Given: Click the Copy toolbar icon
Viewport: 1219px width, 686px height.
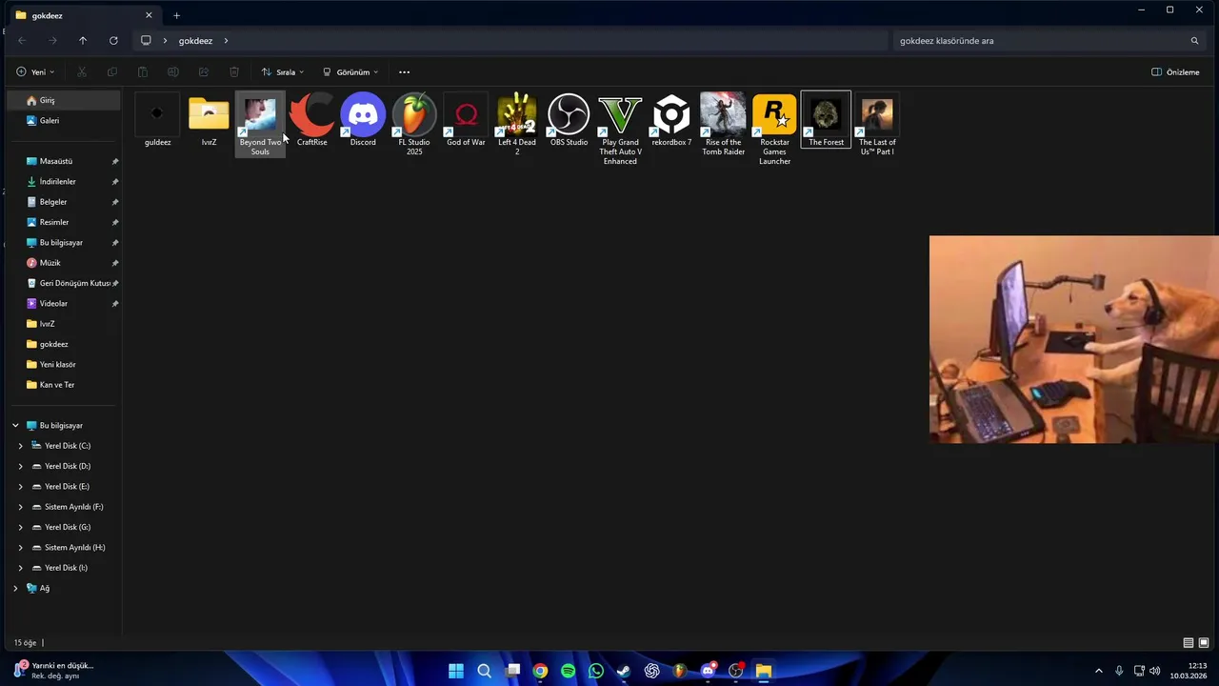Looking at the screenshot, I should (112, 71).
